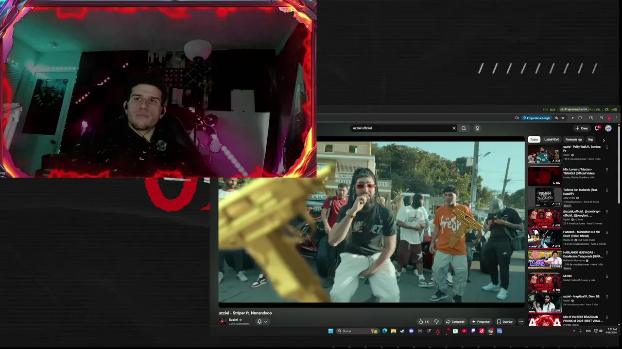The image size is (622, 349).
Task: Show more topic chips with arrow
Action: pyautogui.click(x=604, y=140)
